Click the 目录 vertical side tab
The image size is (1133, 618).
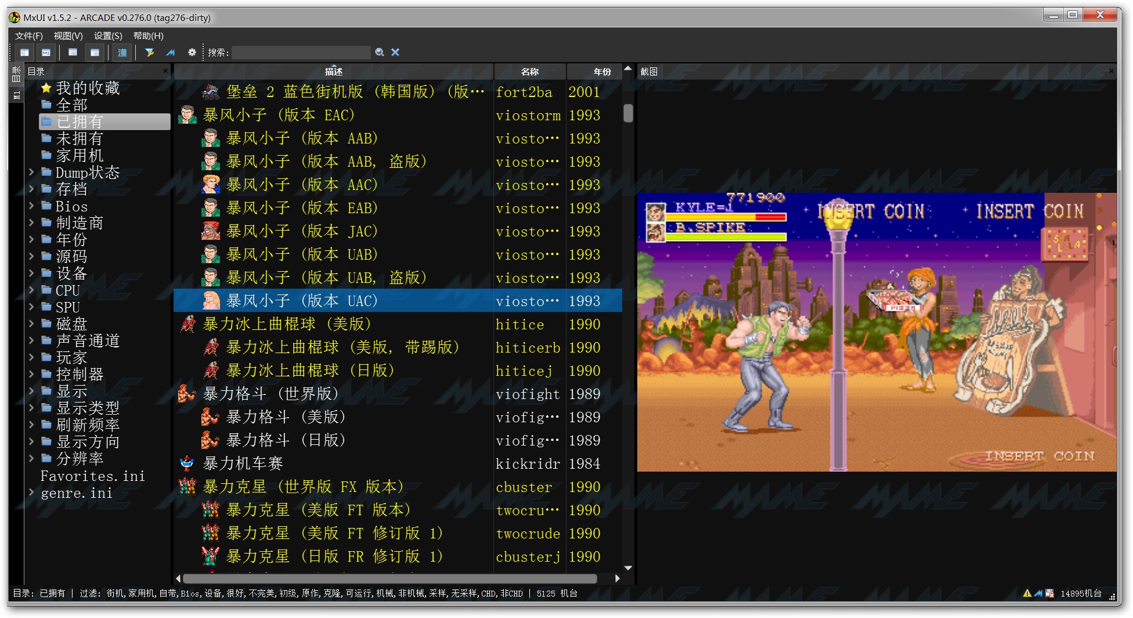pos(16,74)
